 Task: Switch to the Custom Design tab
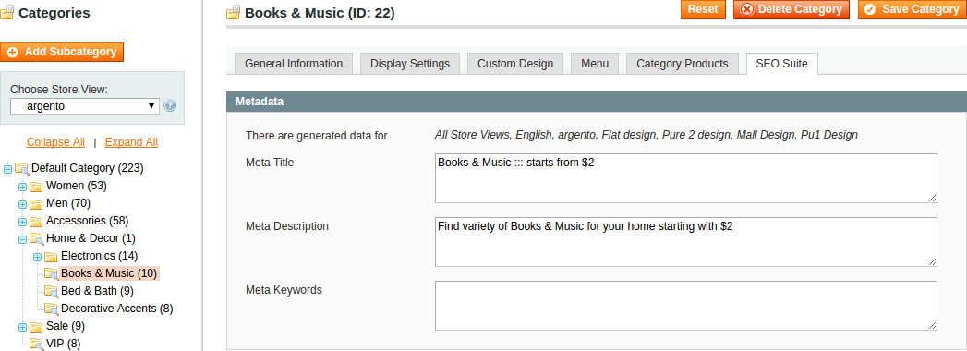(515, 64)
